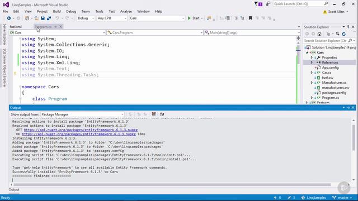Click the split editor icon above the scrollbar
The image size is (358, 201).
(x=298, y=39)
